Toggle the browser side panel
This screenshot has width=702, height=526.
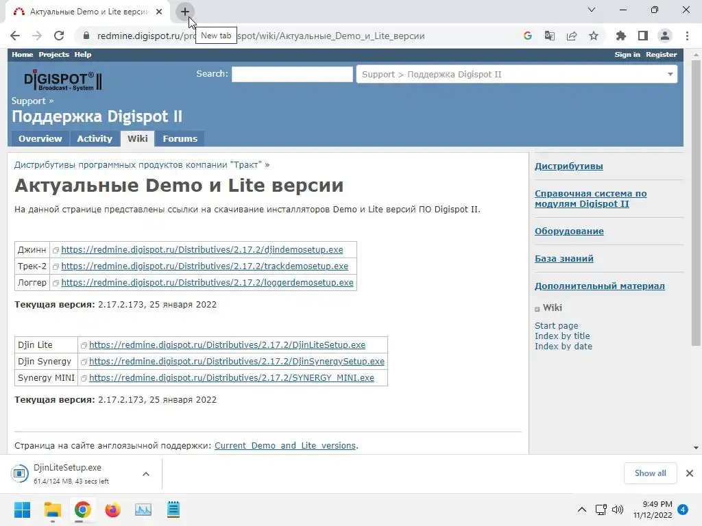pos(643,36)
